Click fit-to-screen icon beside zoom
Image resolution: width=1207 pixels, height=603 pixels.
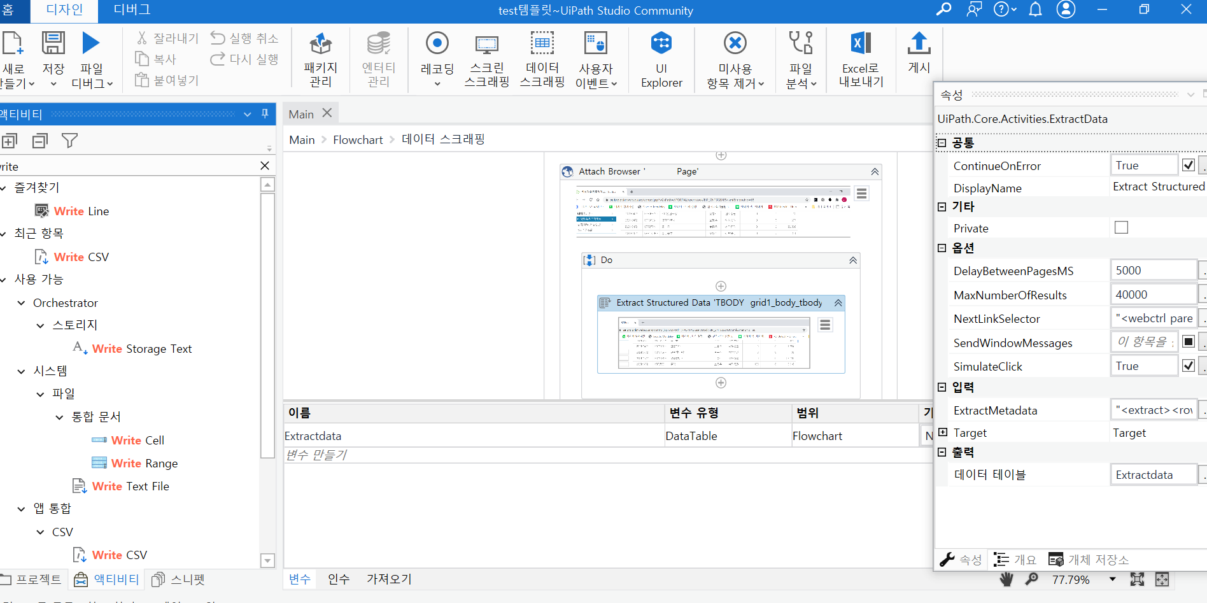tap(1137, 579)
